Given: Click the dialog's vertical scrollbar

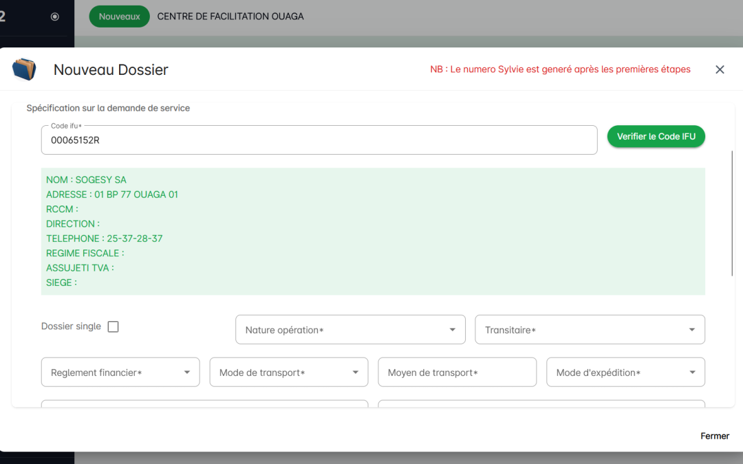Looking at the screenshot, I should [x=733, y=213].
